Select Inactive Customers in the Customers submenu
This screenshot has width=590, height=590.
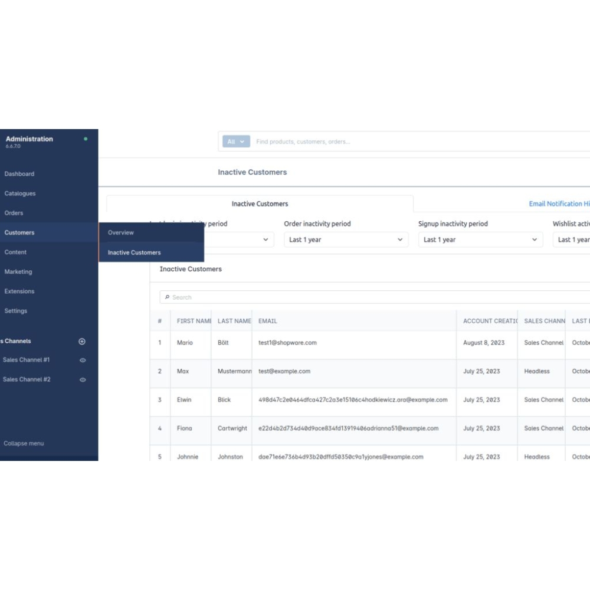(x=134, y=253)
